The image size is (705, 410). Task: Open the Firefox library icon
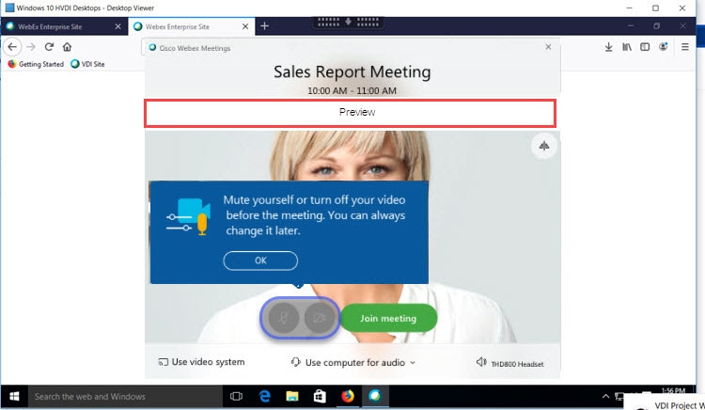point(627,47)
